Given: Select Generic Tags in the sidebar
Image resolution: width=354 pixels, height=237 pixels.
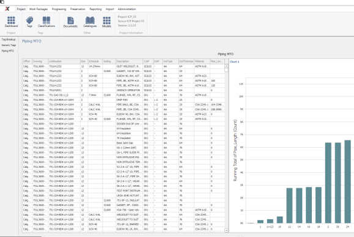Looking at the screenshot, I should click(x=9, y=45).
